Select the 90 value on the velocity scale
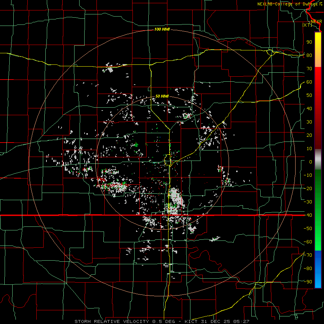The image size is (324, 324). click(x=309, y=42)
